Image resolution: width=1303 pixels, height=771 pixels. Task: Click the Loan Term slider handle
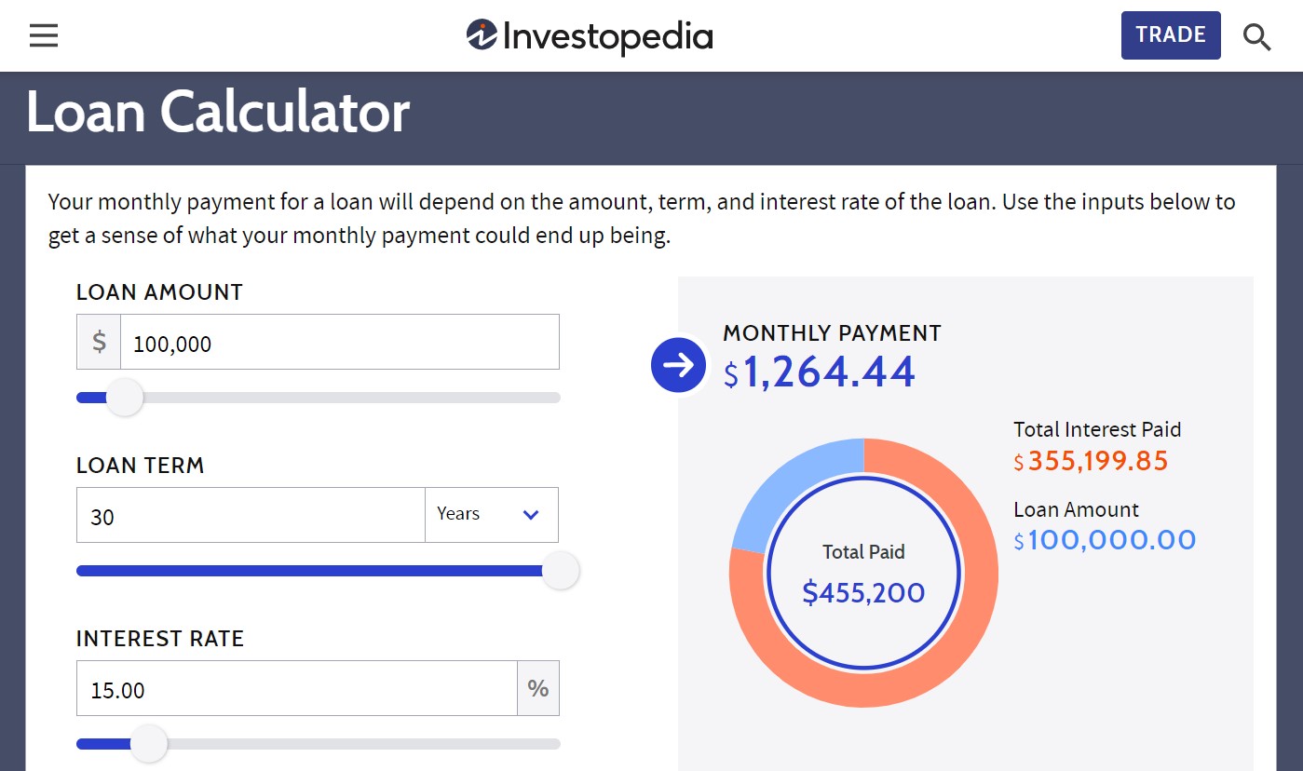point(561,570)
